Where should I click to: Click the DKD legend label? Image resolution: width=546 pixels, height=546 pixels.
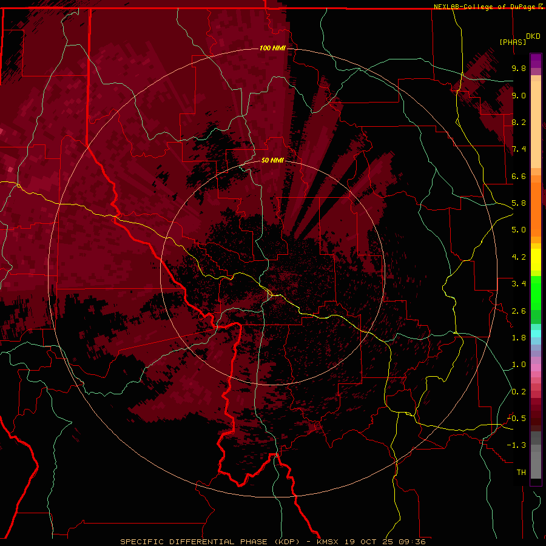click(x=533, y=36)
